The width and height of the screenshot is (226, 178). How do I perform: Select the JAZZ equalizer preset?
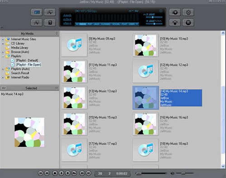click(97, 24)
